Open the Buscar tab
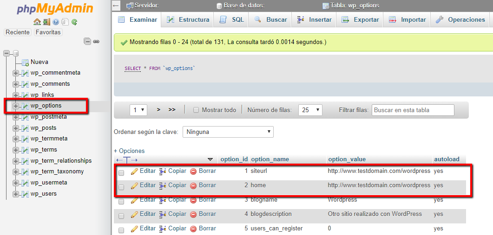Viewport: 493px width, 235px height. (x=270, y=20)
